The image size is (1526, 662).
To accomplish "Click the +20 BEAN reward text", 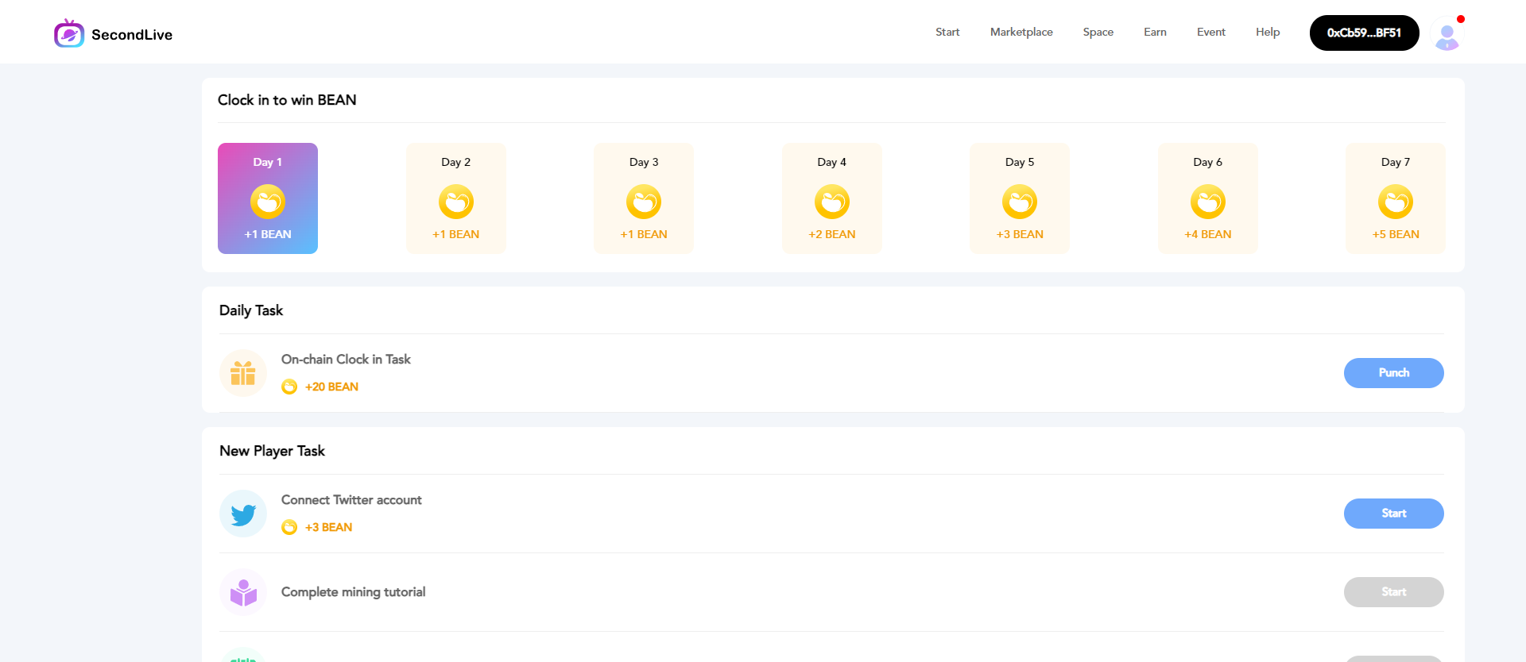I will coord(331,387).
